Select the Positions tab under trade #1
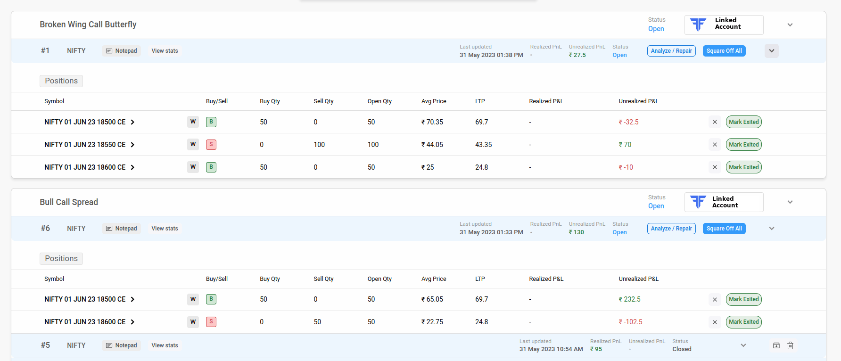The image size is (841, 361). point(61,81)
